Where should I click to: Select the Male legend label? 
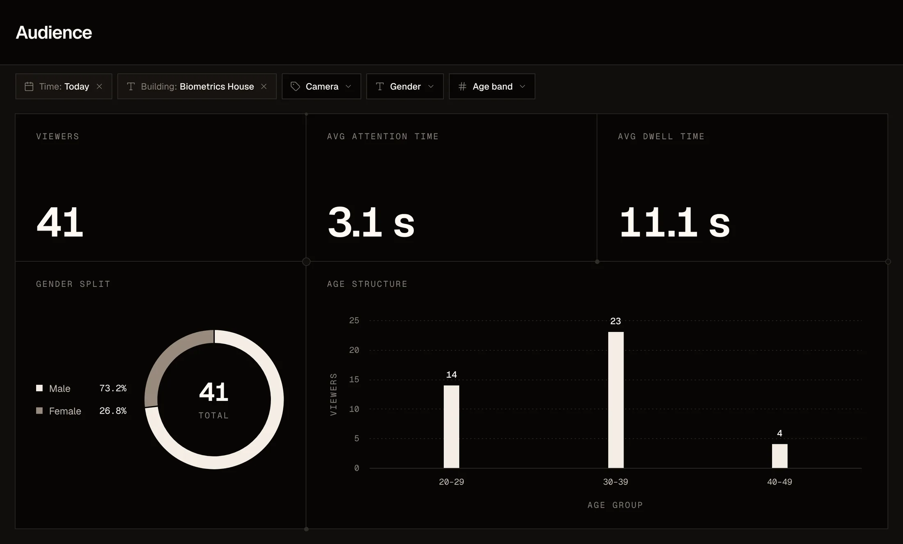(60, 389)
